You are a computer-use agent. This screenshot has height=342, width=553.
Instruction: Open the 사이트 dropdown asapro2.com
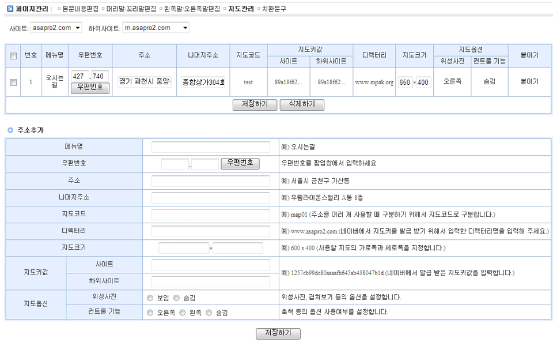56,28
